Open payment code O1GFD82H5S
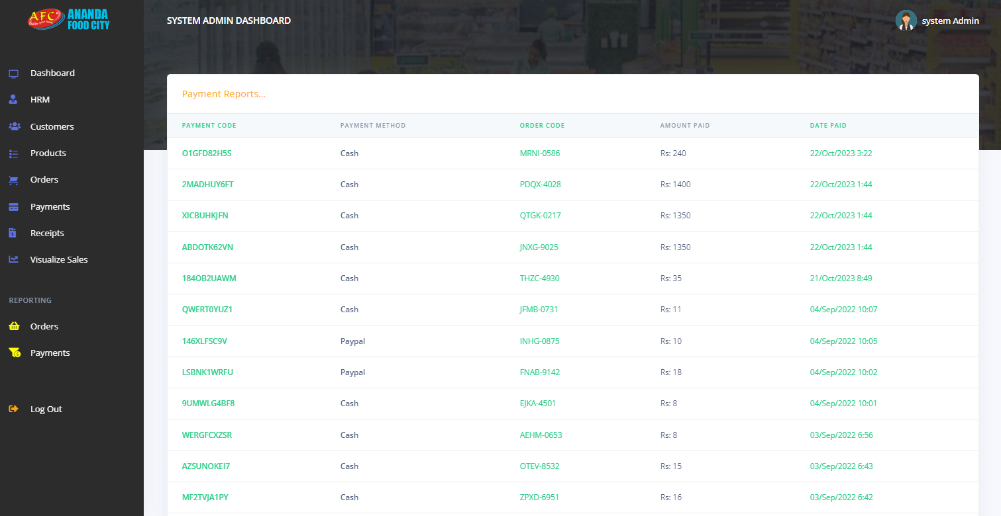 (x=208, y=153)
